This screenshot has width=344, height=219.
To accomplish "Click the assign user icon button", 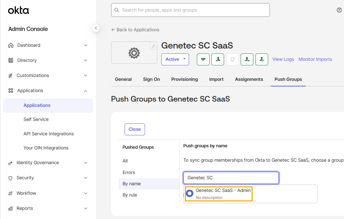I will click(x=218, y=59).
